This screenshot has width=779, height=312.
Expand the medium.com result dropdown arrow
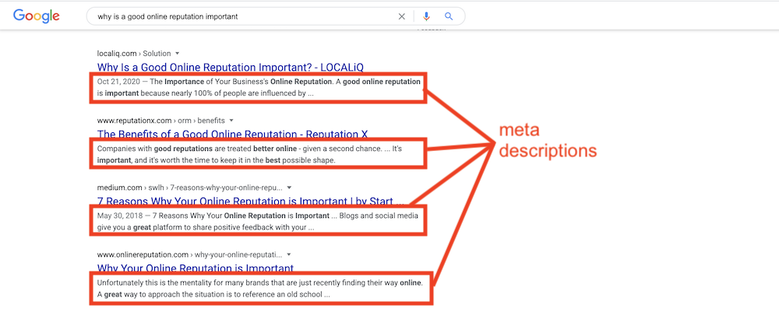[289, 188]
